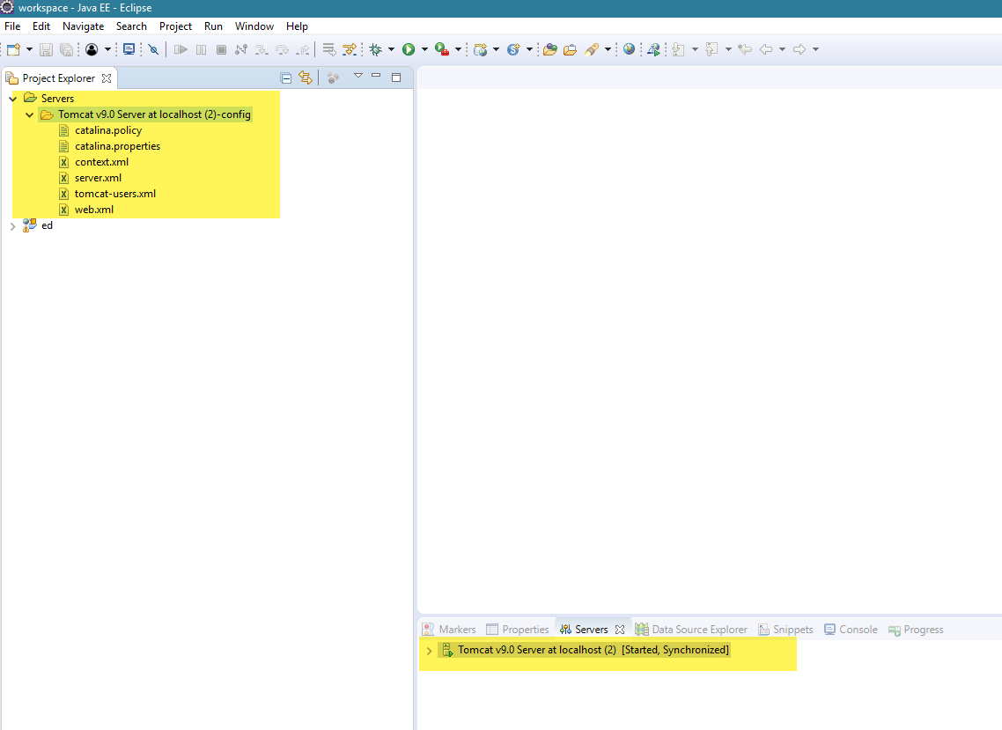Screen dimensions: 1002x730
Task: Open the Web Browser globe icon
Action: [629, 49]
